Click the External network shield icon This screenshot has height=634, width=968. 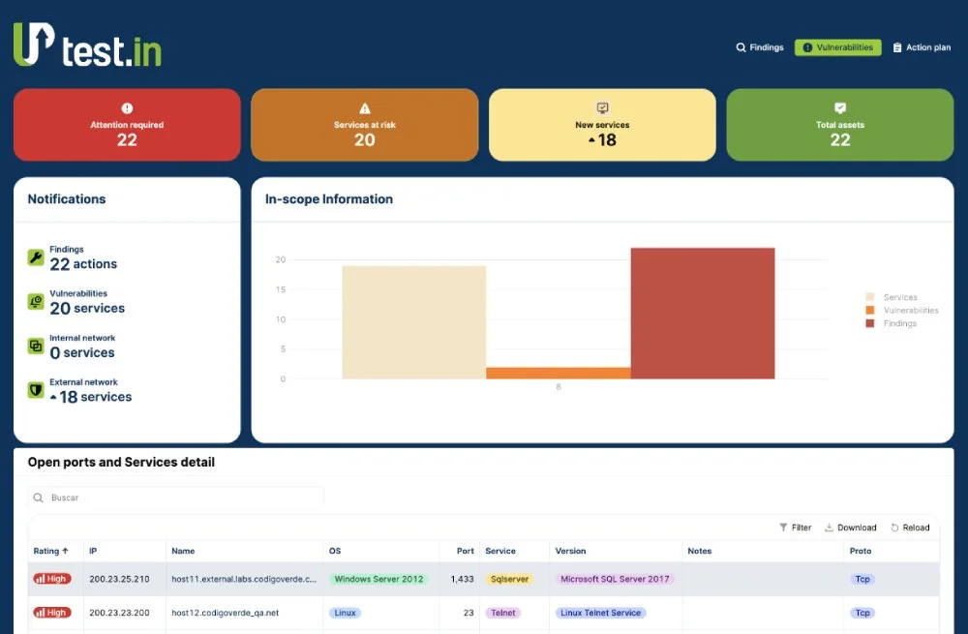point(36,390)
